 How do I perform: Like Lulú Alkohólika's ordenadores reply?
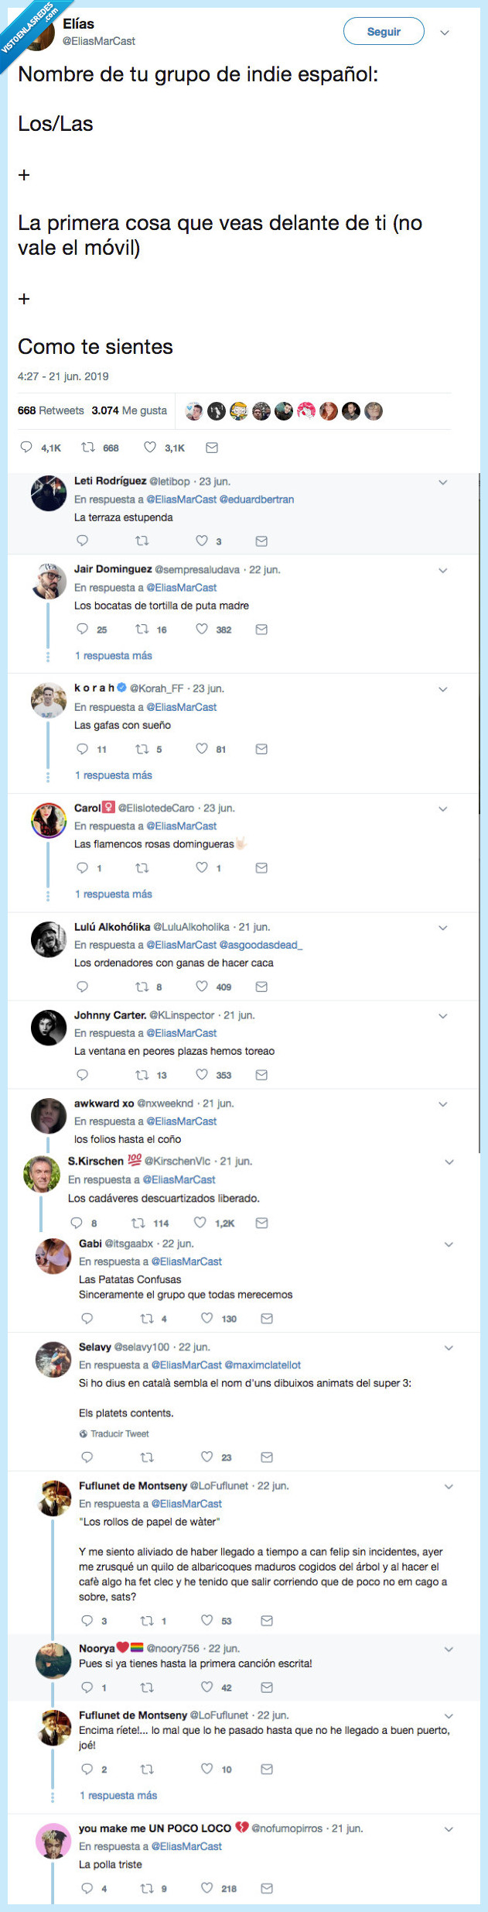[x=202, y=987]
